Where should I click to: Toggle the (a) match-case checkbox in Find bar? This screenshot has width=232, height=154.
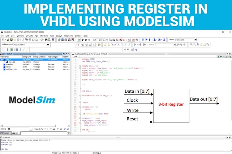[x=58, y=129]
